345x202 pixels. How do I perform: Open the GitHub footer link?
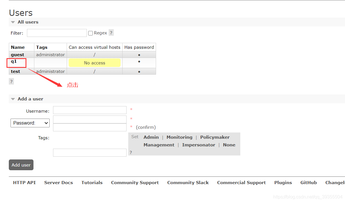point(309,183)
